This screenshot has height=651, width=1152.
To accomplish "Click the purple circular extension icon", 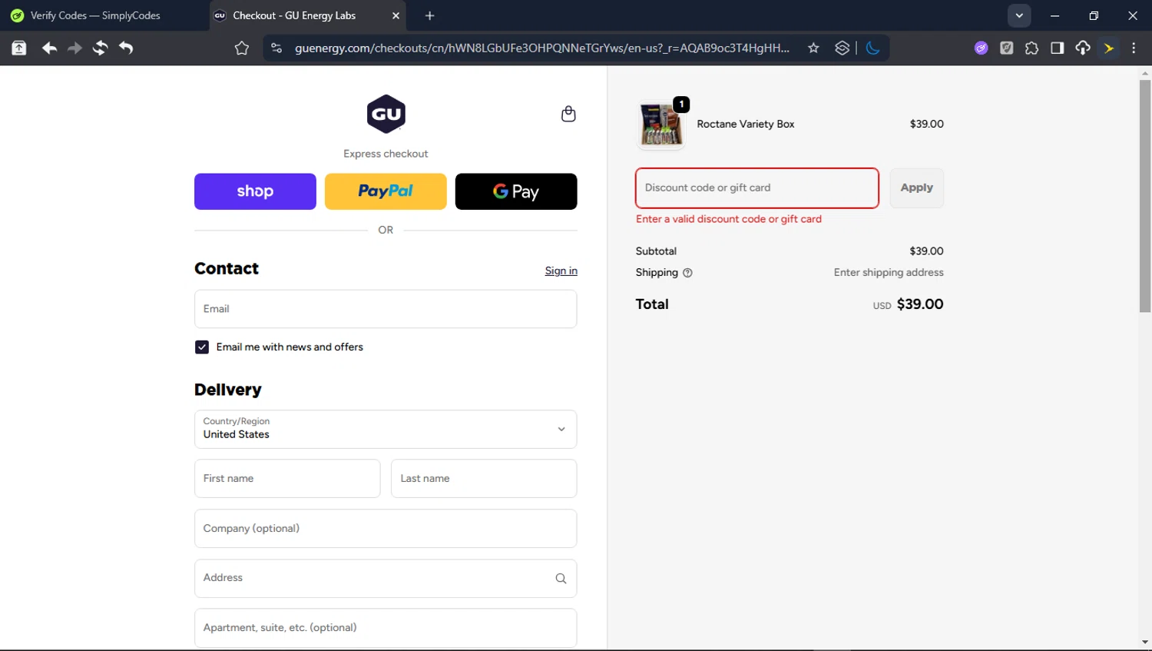I will pos(981,48).
